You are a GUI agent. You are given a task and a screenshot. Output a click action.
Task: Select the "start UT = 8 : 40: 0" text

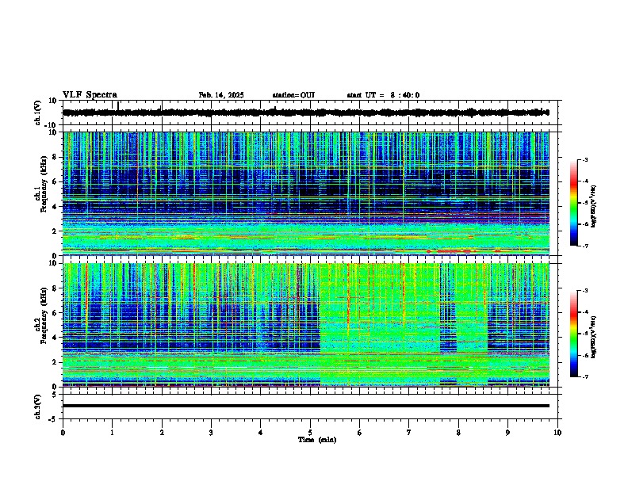[383, 95]
